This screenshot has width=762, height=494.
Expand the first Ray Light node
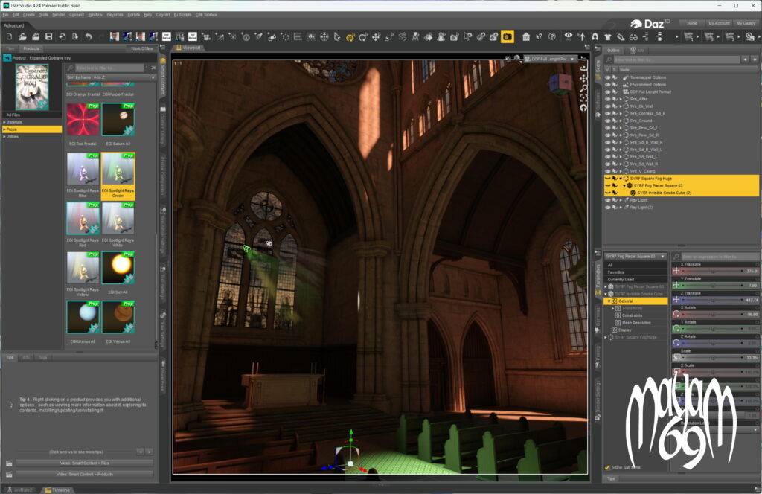tap(621, 200)
